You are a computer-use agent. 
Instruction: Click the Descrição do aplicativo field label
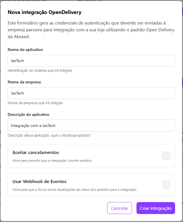tap(28, 114)
